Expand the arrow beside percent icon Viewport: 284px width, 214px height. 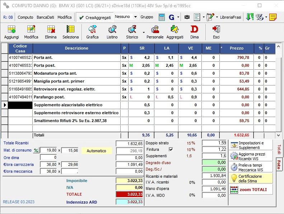[266, 17]
